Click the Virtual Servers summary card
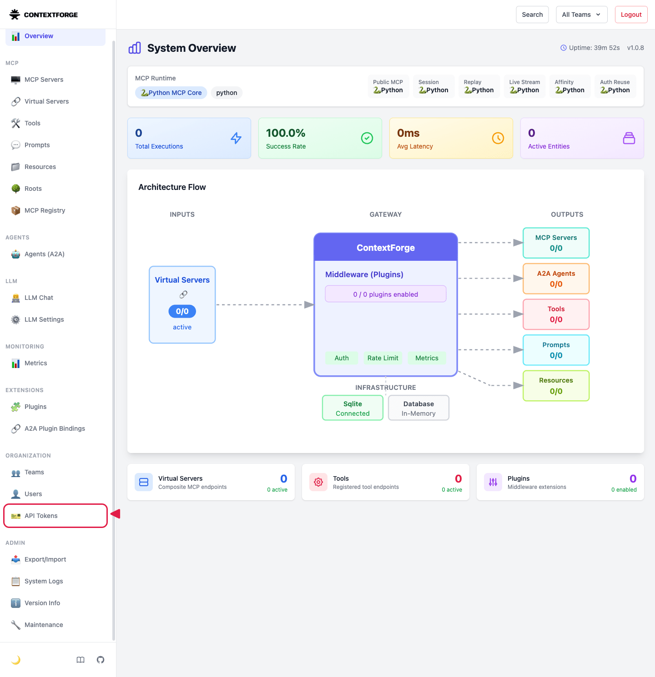This screenshot has height=677, width=655. (211, 482)
